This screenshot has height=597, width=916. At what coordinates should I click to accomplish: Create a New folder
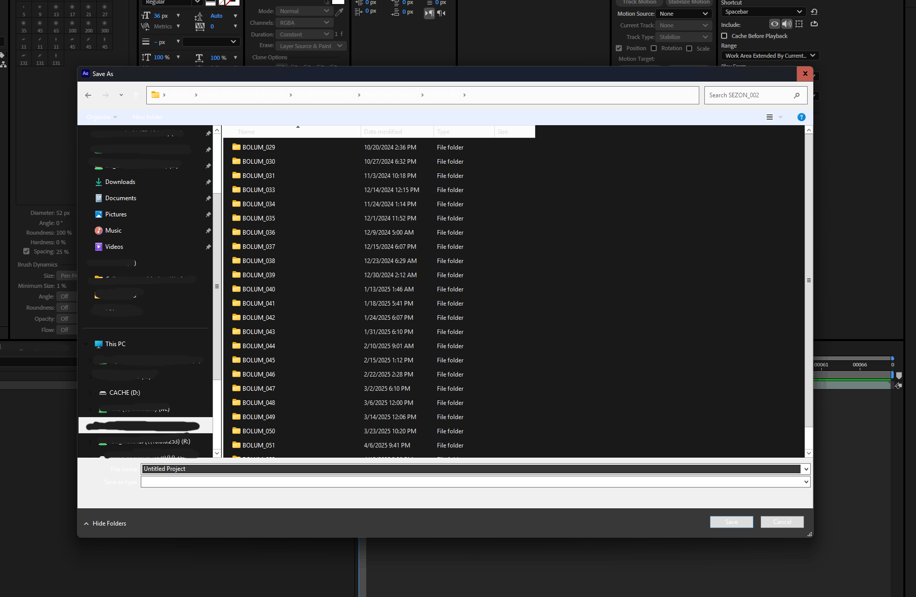coord(147,117)
